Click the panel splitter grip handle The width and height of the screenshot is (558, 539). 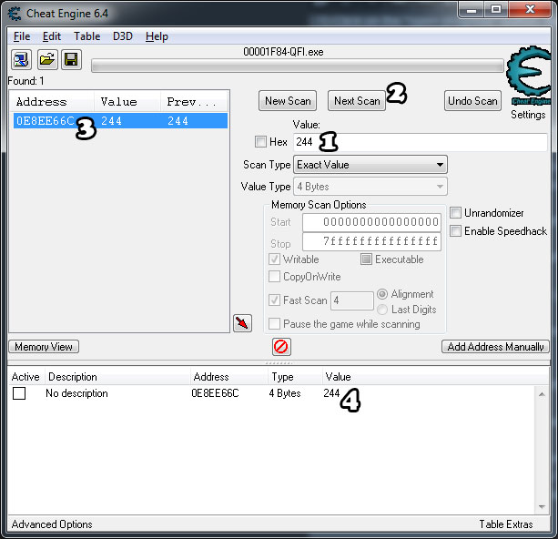click(x=279, y=362)
